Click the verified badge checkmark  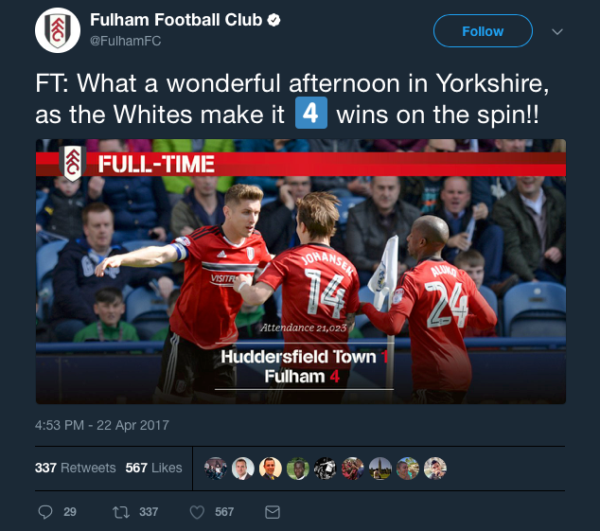[x=274, y=20]
